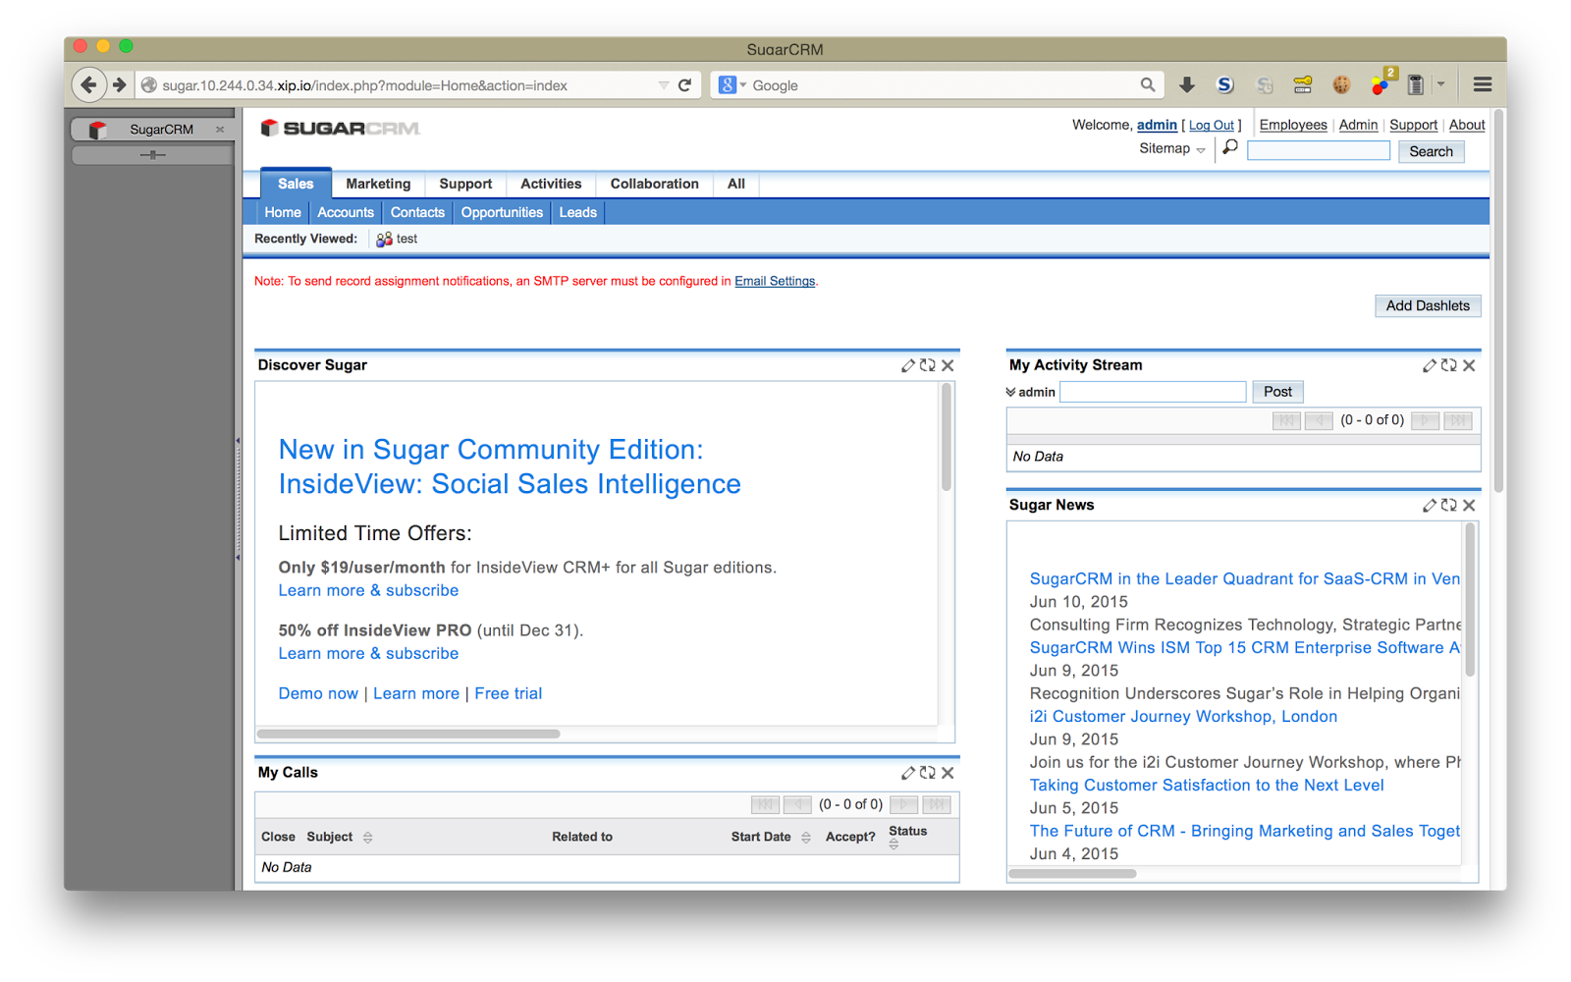Expand the Sitemap dropdown

tap(1201, 150)
